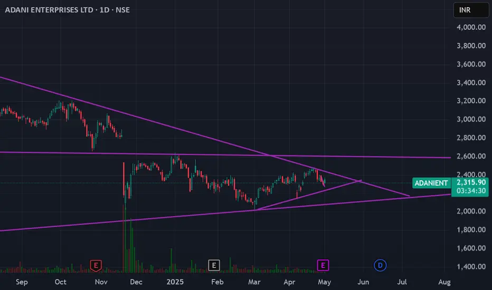The width and height of the screenshot is (492, 290).
Task: Click the 3,400.00 price axis label
Action: [x=471, y=83]
